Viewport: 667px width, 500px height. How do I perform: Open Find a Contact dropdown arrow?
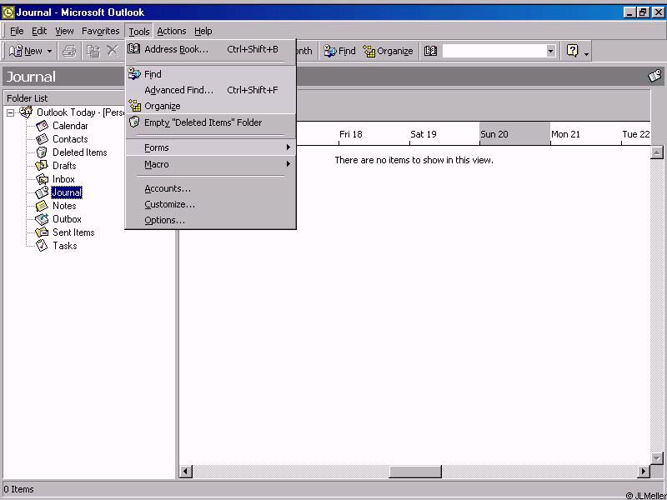(551, 52)
